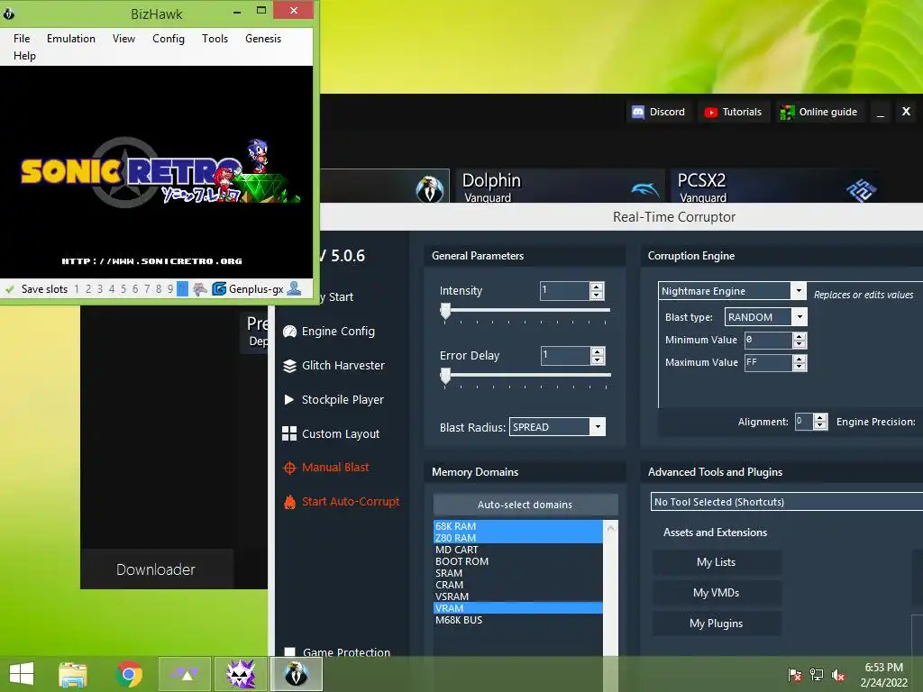Viewport: 923px width, 692px height.
Task: Increase Intensity with the up arrow
Action: (597, 287)
